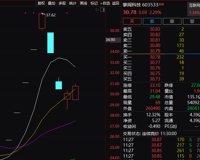Open the 统计 statistics tool
200x160 pixels.
click(73, 3)
